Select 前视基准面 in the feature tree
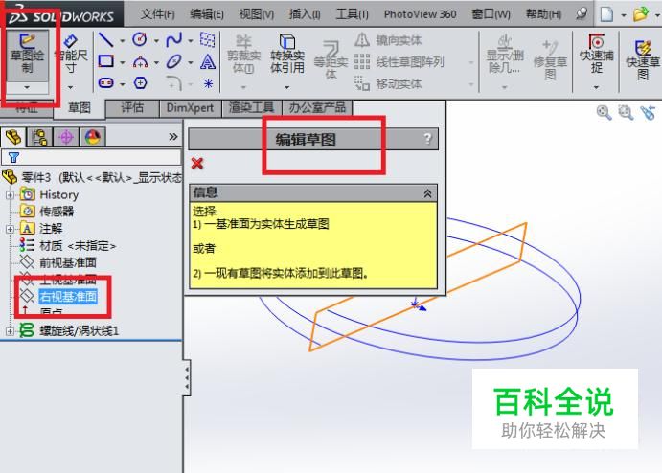The image size is (662, 473). tap(68, 263)
